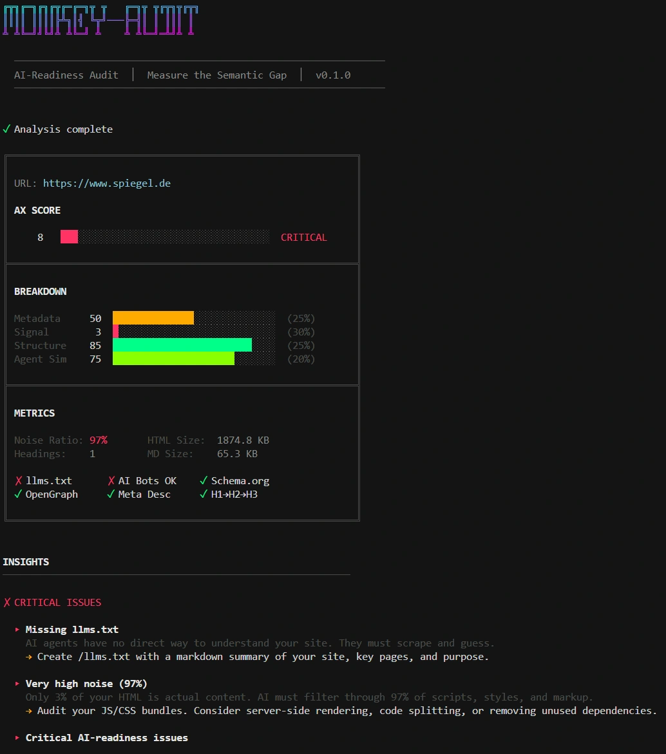The image size is (666, 754).
Task: Click the OpenGraph check status
Action: (x=46, y=495)
